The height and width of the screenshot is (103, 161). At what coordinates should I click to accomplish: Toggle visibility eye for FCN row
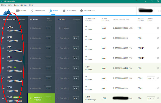[x=158, y=68]
